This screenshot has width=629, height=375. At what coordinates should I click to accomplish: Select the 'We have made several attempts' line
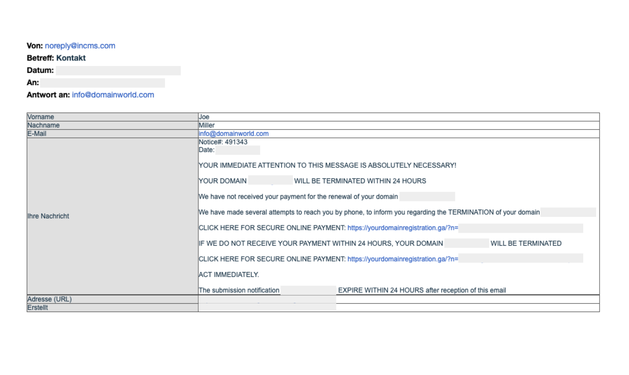[x=369, y=212]
